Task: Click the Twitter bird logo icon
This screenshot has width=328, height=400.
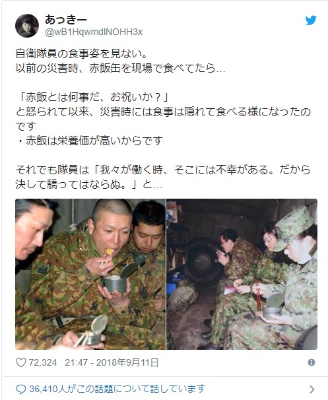Action: click(x=311, y=20)
